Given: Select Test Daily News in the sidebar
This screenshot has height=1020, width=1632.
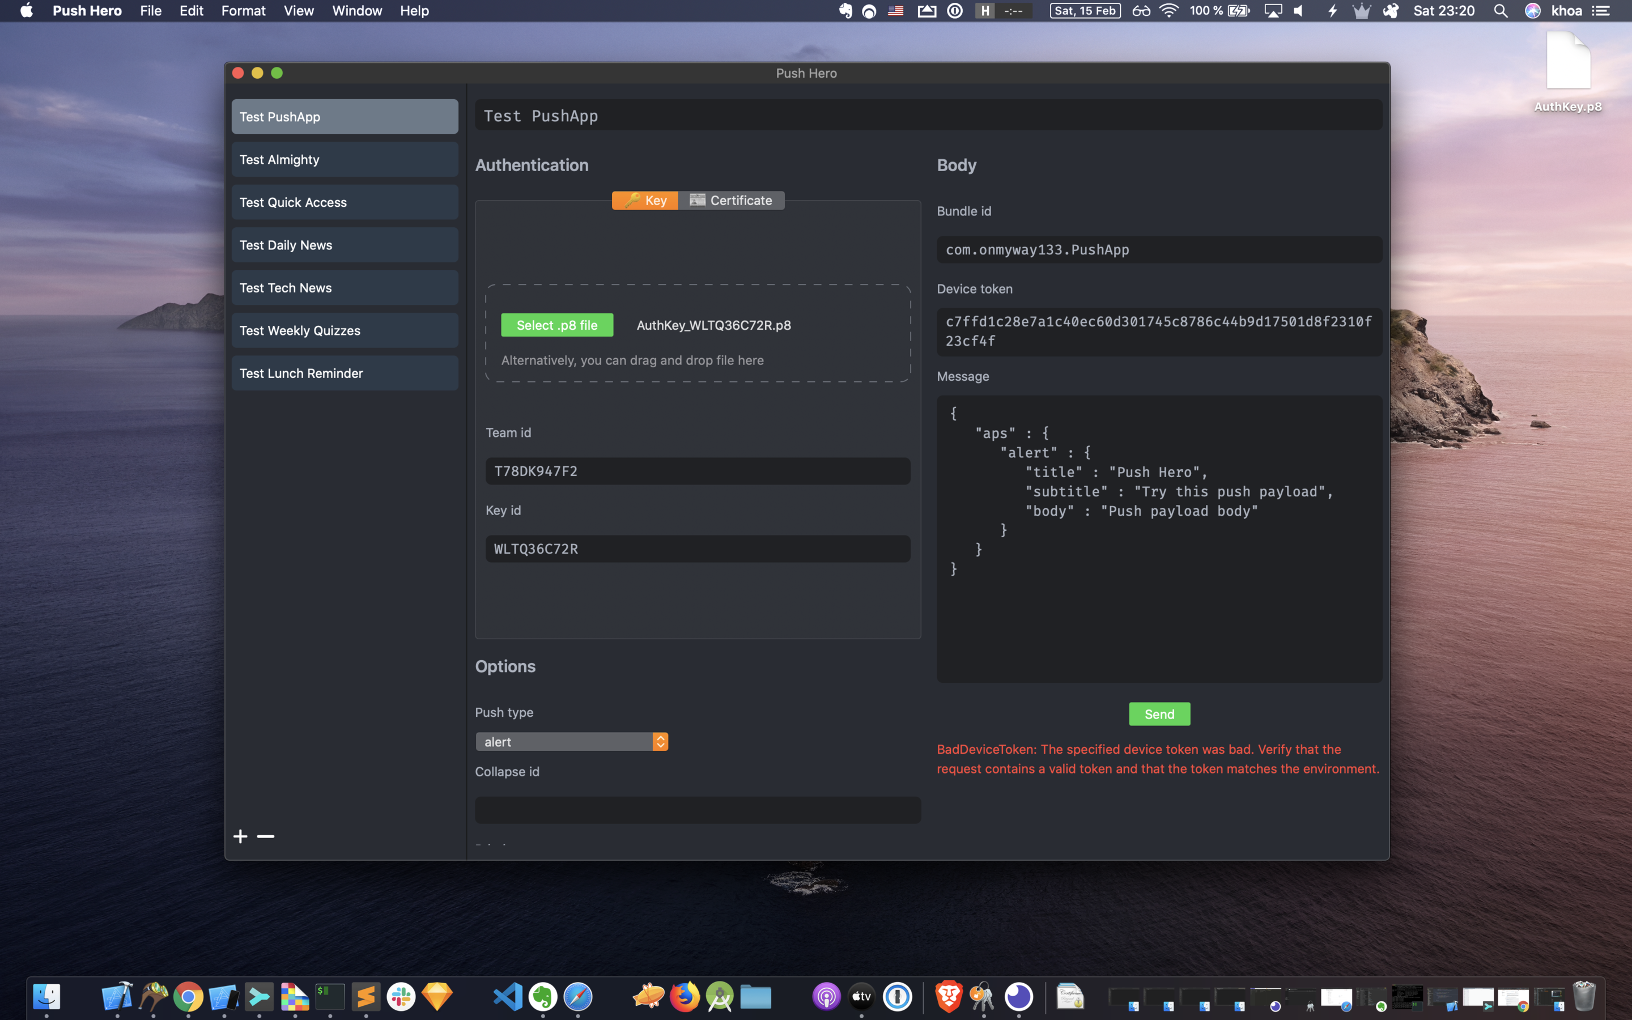Looking at the screenshot, I should point(345,245).
